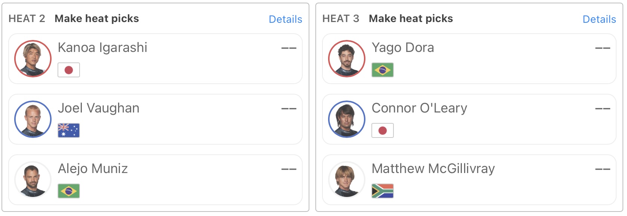Pick Kanoa Igarashi by clicking his name
627x216 pixels.
click(102, 47)
